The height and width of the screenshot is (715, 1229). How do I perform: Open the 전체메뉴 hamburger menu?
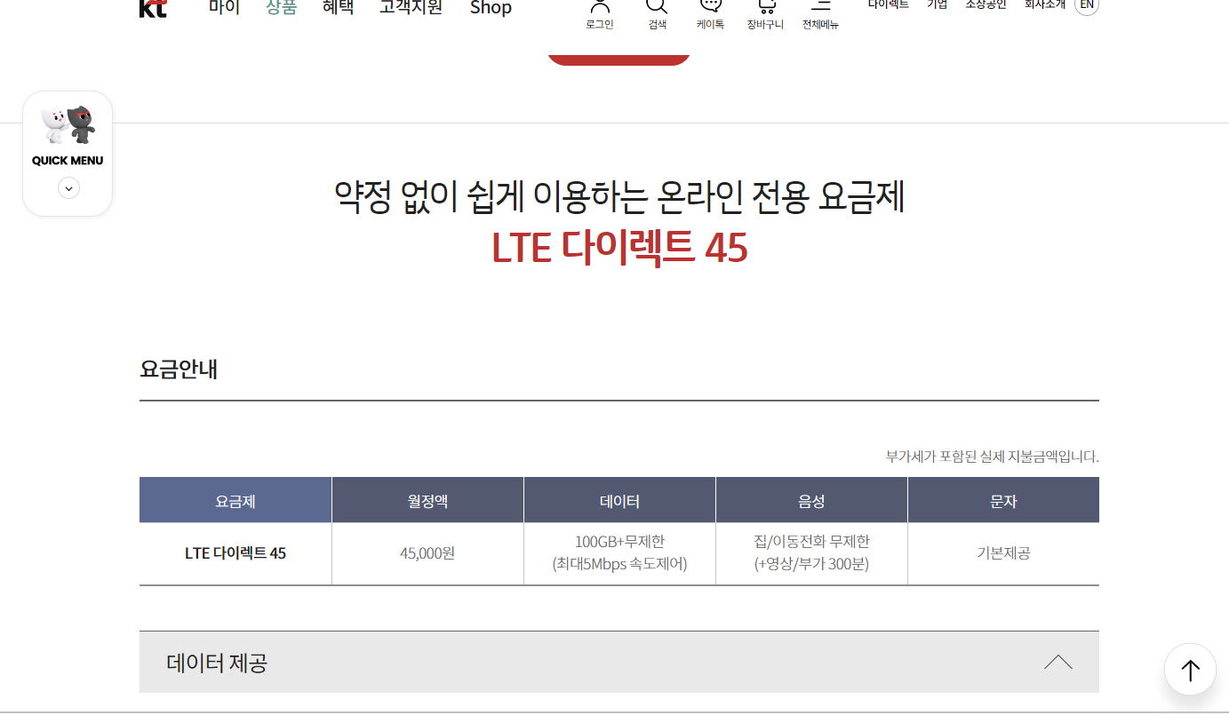(820, 14)
